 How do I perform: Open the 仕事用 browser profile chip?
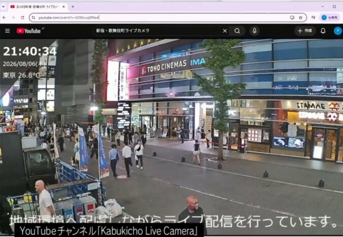[330, 18]
